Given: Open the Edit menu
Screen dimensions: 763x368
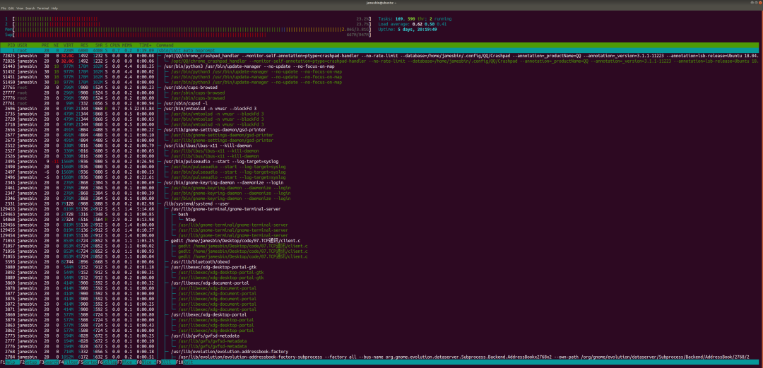Looking at the screenshot, I should [x=11, y=8].
